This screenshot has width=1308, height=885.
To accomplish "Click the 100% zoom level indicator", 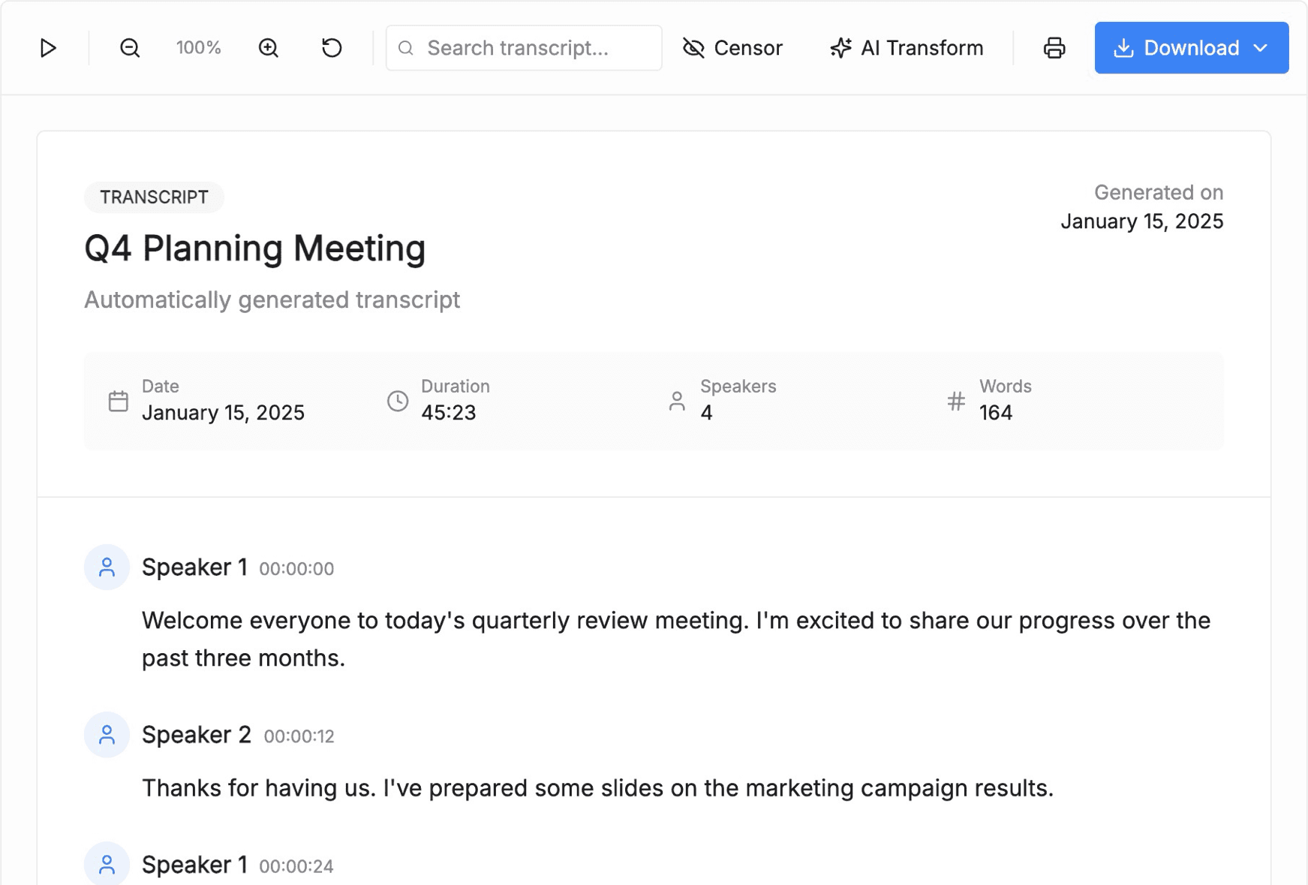I will click(199, 48).
